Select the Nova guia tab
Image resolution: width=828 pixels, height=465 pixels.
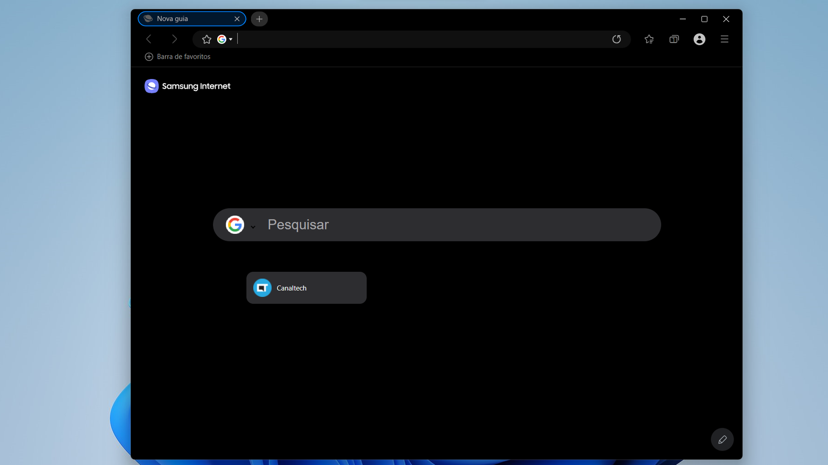pos(192,19)
